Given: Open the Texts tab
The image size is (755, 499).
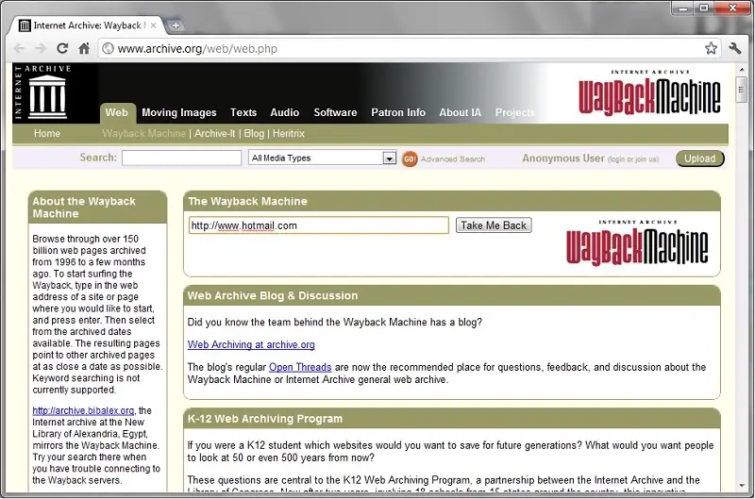Looking at the screenshot, I should [243, 112].
